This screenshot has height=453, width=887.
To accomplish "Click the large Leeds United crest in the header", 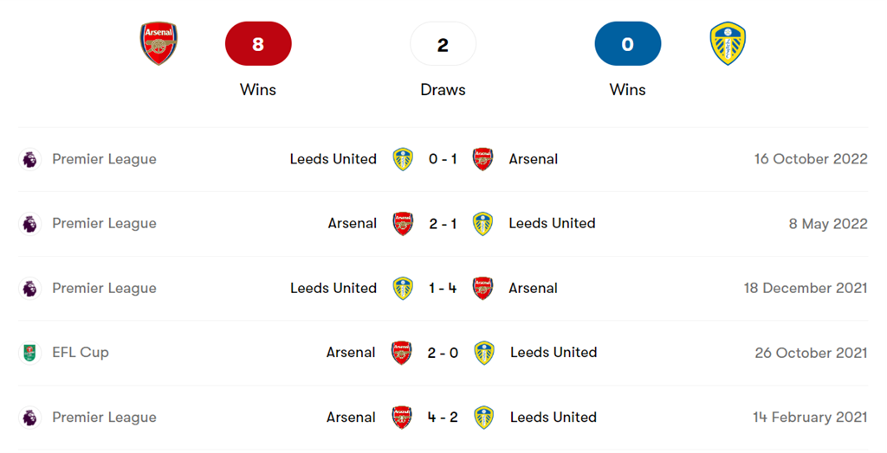I will [x=728, y=44].
